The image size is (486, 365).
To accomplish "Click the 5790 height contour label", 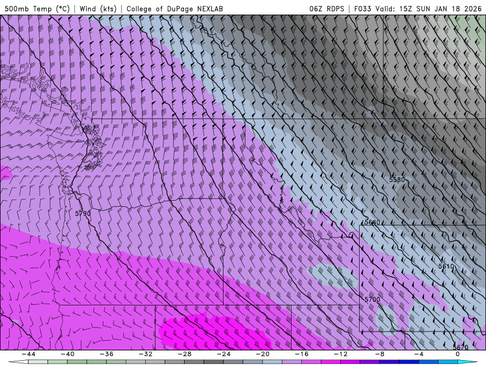I will (83, 214).
